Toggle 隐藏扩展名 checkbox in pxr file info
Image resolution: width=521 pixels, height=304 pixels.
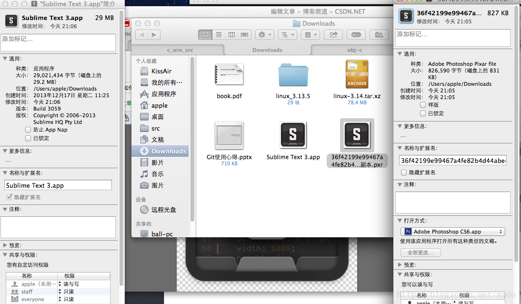click(404, 172)
